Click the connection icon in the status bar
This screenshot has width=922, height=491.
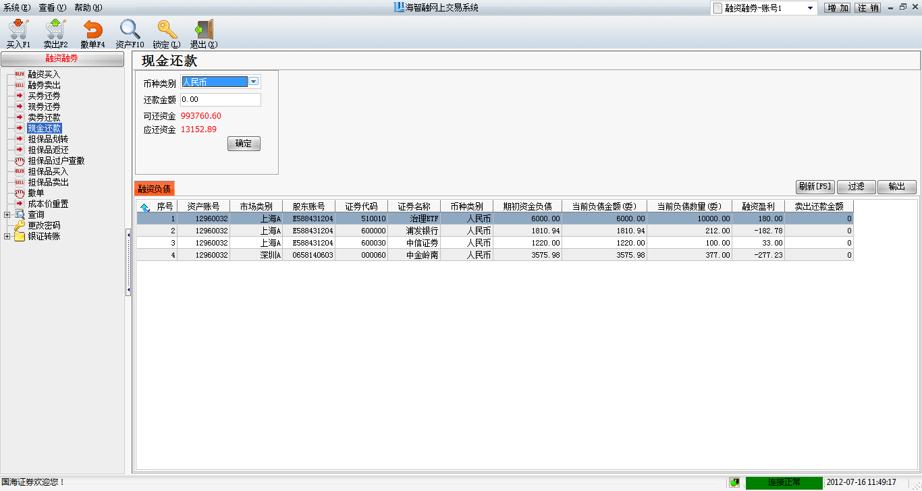pyautogui.click(x=734, y=482)
